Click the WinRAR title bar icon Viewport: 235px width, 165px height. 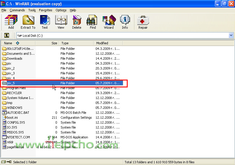pyautogui.click(x=3, y=3)
